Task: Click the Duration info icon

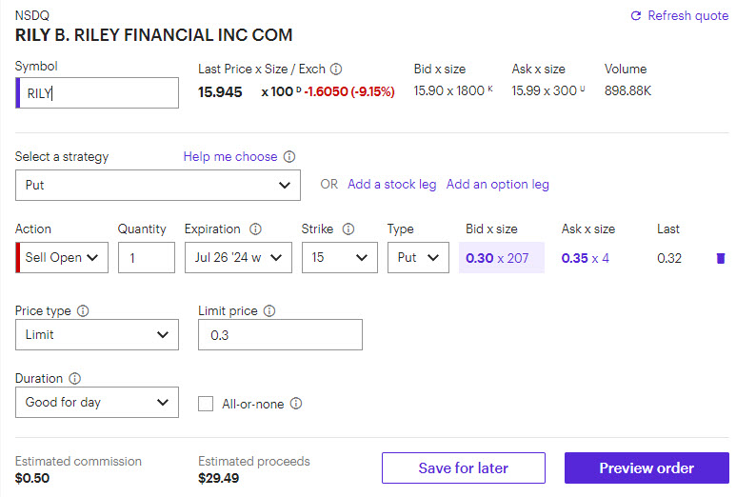Action: (x=75, y=379)
